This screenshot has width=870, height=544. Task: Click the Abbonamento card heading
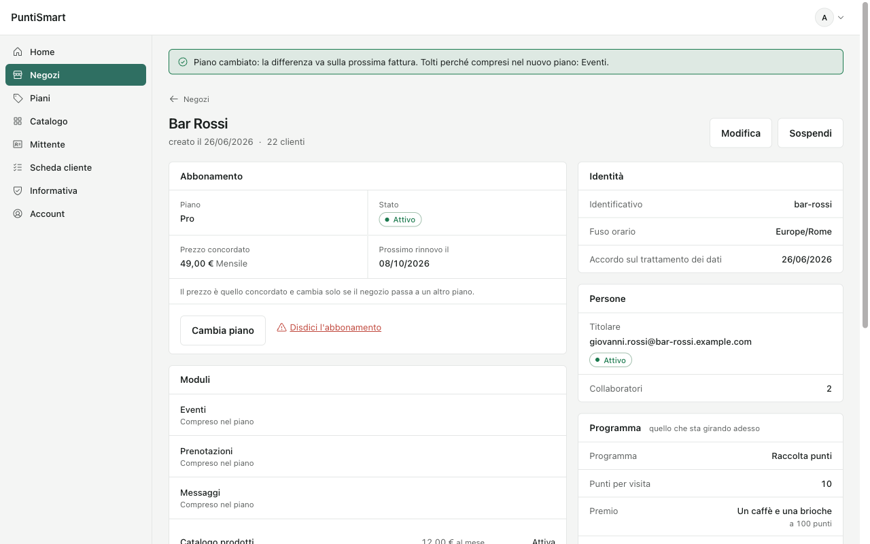[211, 176]
